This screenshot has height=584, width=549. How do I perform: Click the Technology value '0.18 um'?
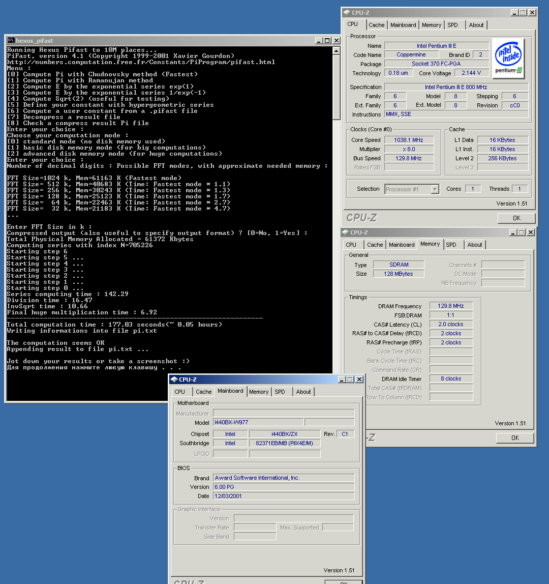click(x=398, y=73)
